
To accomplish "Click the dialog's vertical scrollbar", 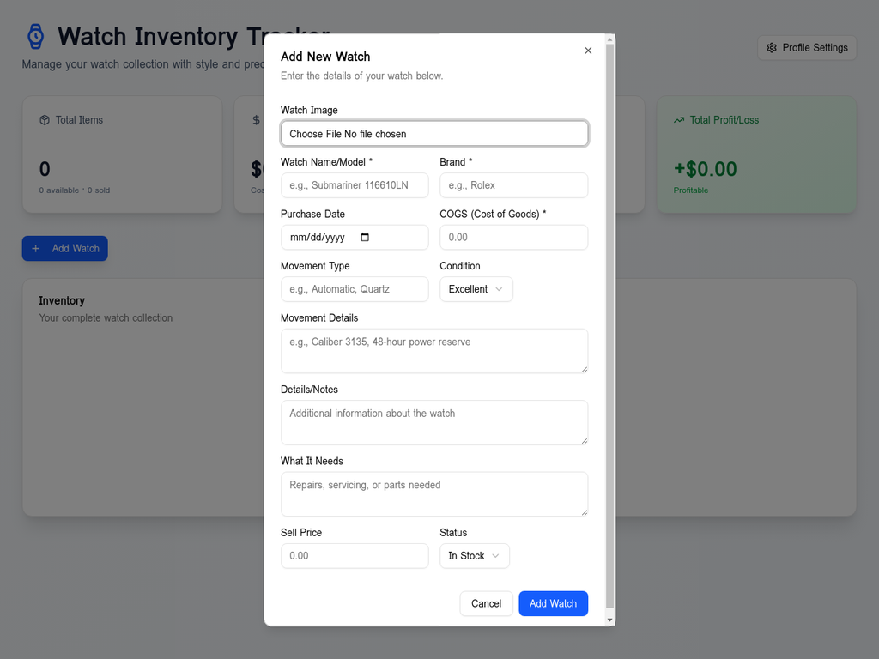I will click(610, 326).
